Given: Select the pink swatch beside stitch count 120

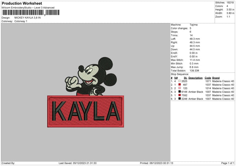Looking at the screenshot, I should tap(179, 88).
